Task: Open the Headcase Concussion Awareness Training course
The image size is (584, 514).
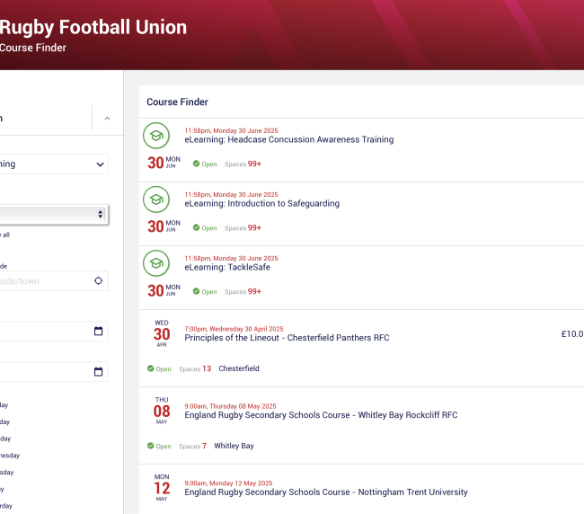Action: pyautogui.click(x=288, y=140)
